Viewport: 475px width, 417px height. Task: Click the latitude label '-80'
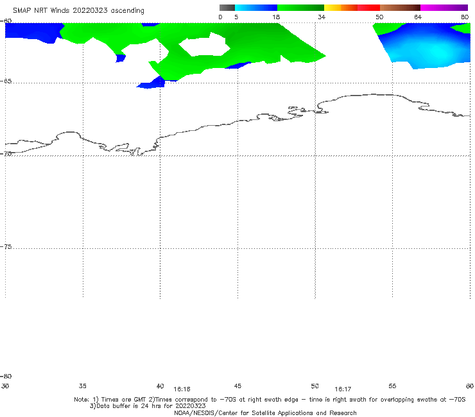coord(6,377)
